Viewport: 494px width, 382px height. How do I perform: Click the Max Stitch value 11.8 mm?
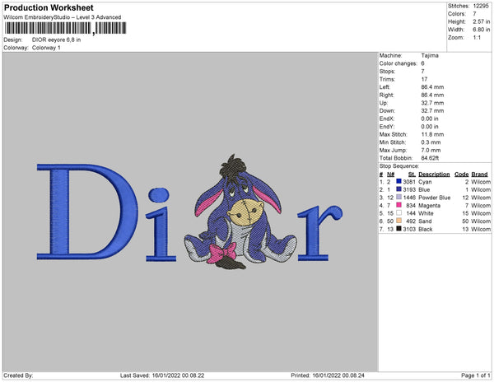(432, 134)
